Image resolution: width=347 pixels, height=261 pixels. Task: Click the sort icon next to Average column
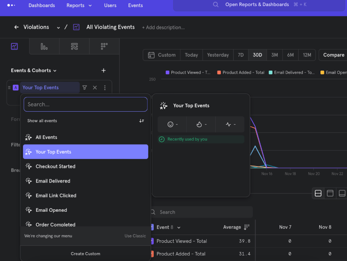(246, 227)
